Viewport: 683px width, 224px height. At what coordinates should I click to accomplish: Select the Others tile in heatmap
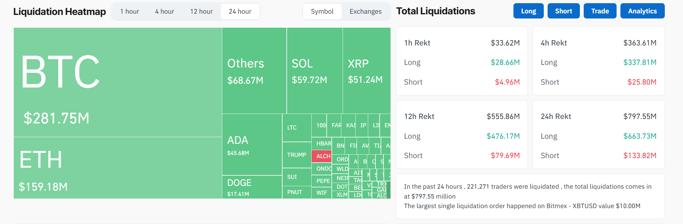coord(254,71)
